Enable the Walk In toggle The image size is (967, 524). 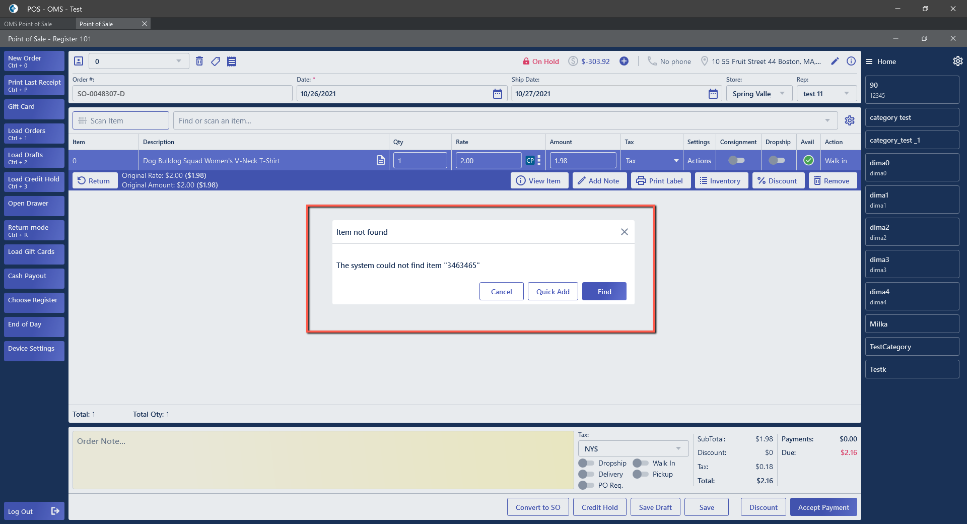click(x=641, y=463)
